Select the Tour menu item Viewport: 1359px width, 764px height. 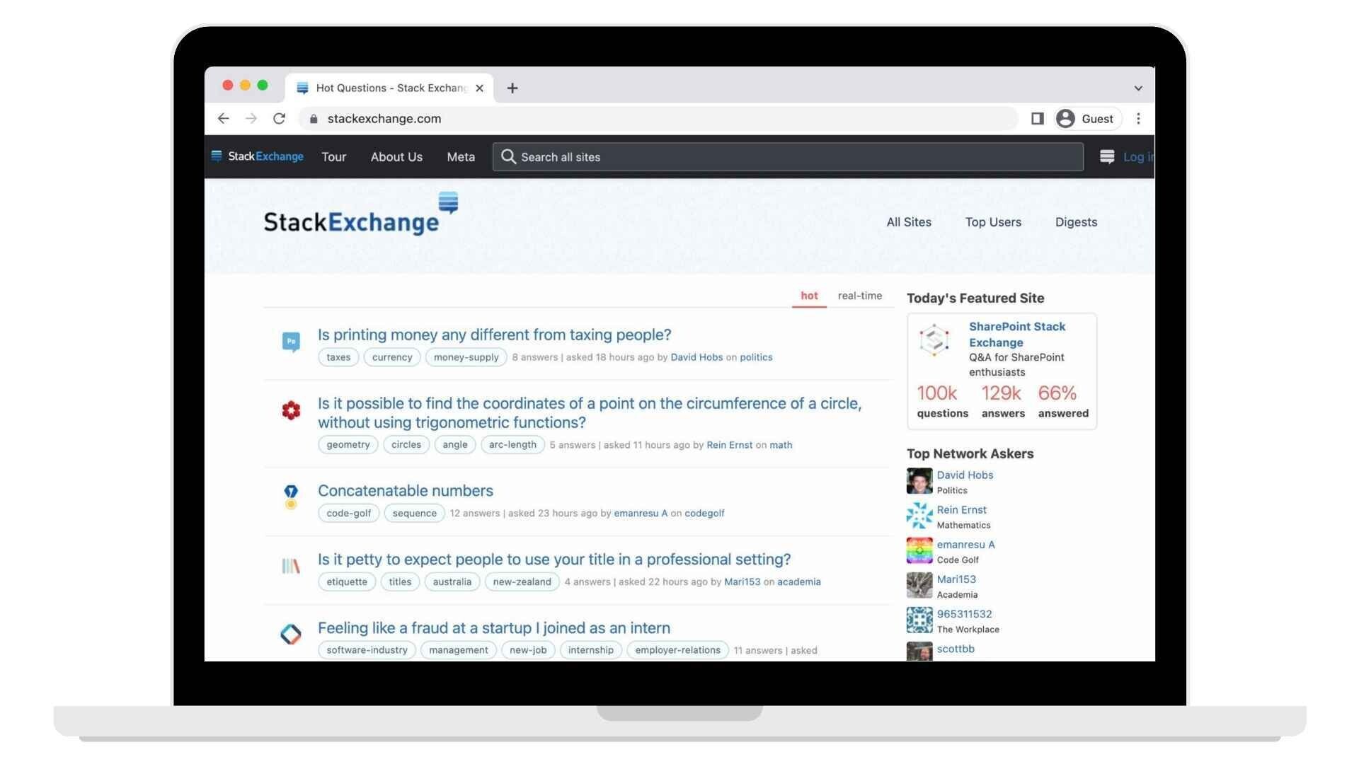pyautogui.click(x=333, y=156)
